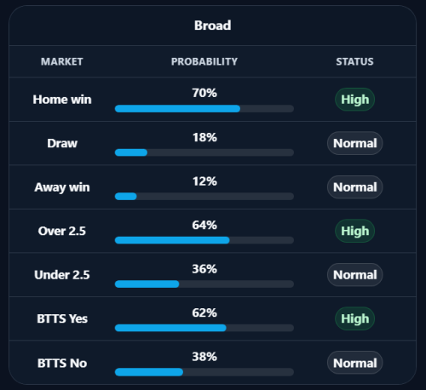Click the BTTS Yes progress bar
Viewport: 426px width, 390px height.
[x=204, y=328]
